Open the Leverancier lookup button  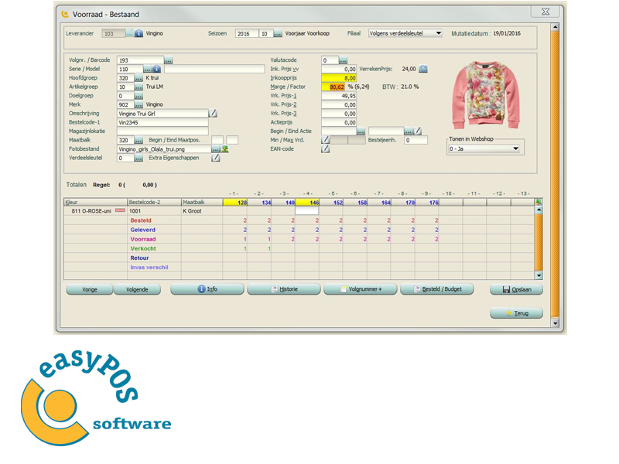129,33
